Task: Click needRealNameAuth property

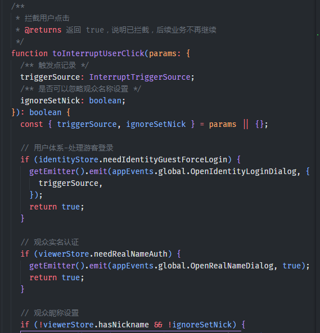Action: pos(130,254)
